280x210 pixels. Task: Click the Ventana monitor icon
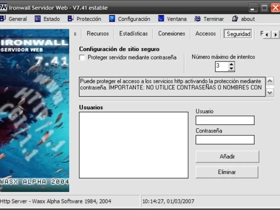click(161, 19)
